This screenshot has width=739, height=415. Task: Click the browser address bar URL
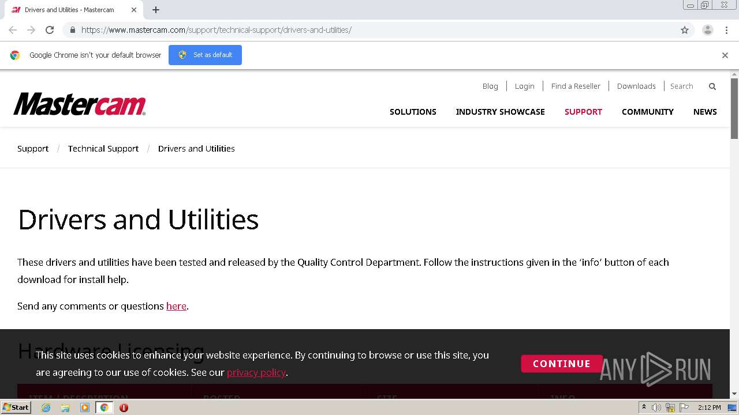point(217,30)
